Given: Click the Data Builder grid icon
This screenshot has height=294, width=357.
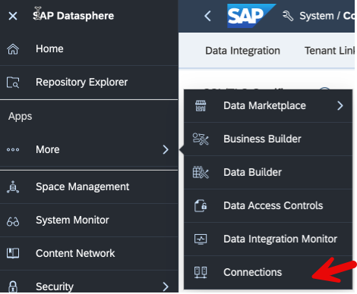Looking at the screenshot, I should click(x=201, y=172).
